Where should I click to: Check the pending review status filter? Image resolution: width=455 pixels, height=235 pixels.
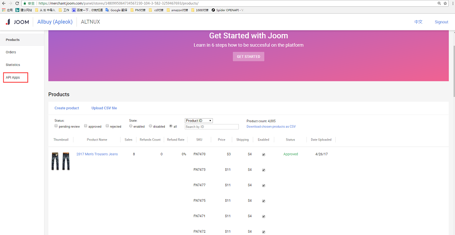[x=56, y=126]
